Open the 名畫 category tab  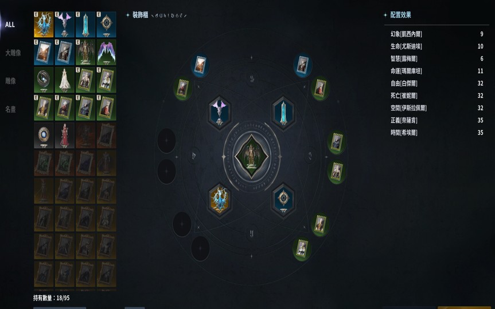[x=10, y=109]
